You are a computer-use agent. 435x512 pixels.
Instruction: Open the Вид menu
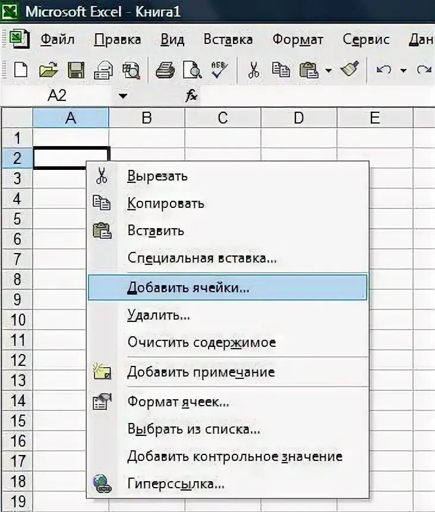pyautogui.click(x=172, y=40)
